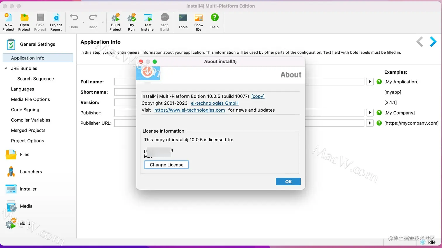The width and height of the screenshot is (442, 248).
Task: Click the Undo arrow icon
Action: (x=74, y=17)
